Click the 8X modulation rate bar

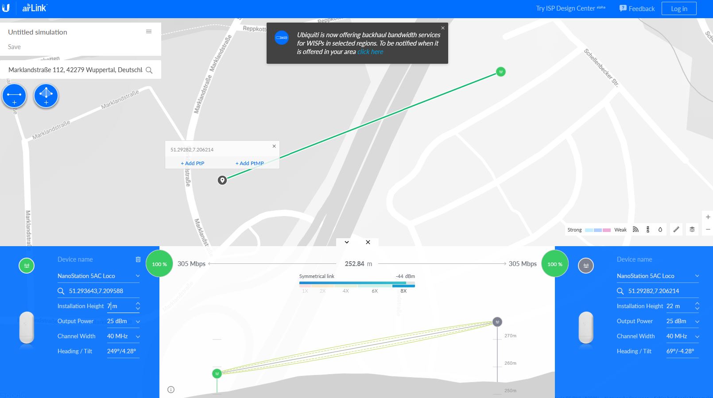tap(403, 286)
